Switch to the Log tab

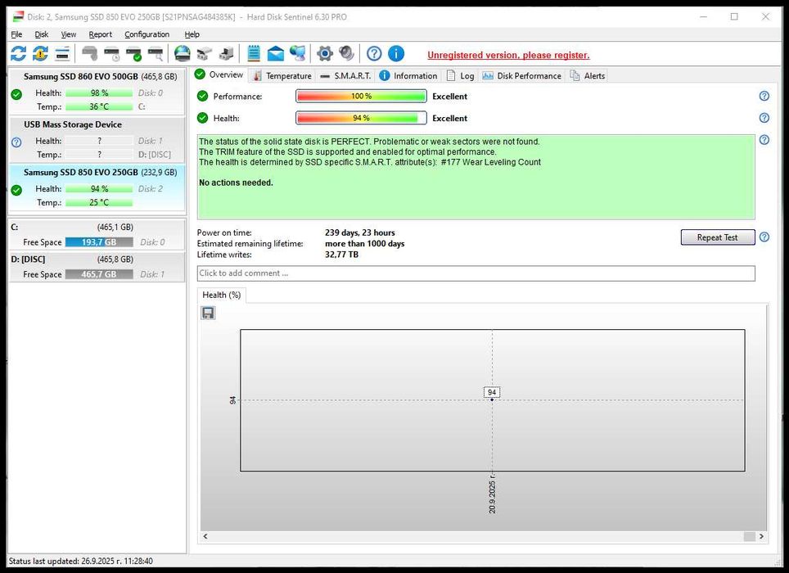pyautogui.click(x=460, y=75)
